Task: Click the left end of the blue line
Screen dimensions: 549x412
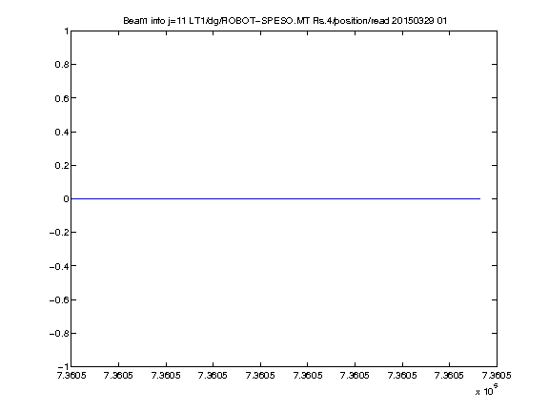Action: 72,198
